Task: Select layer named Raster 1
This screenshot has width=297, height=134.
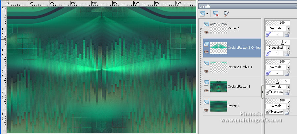Action: click(x=233, y=106)
